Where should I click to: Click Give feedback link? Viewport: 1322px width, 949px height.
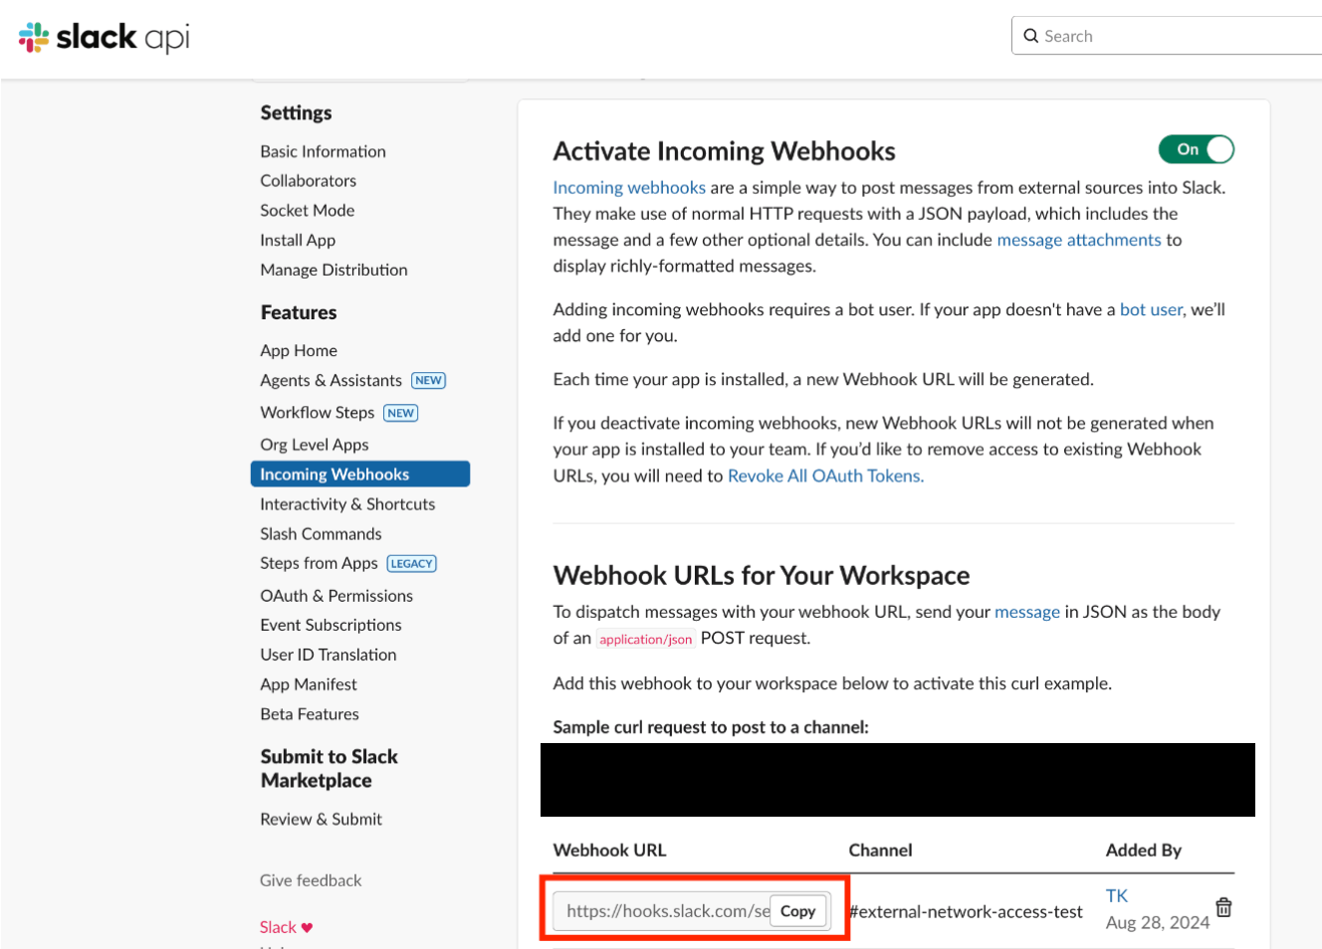click(x=311, y=880)
